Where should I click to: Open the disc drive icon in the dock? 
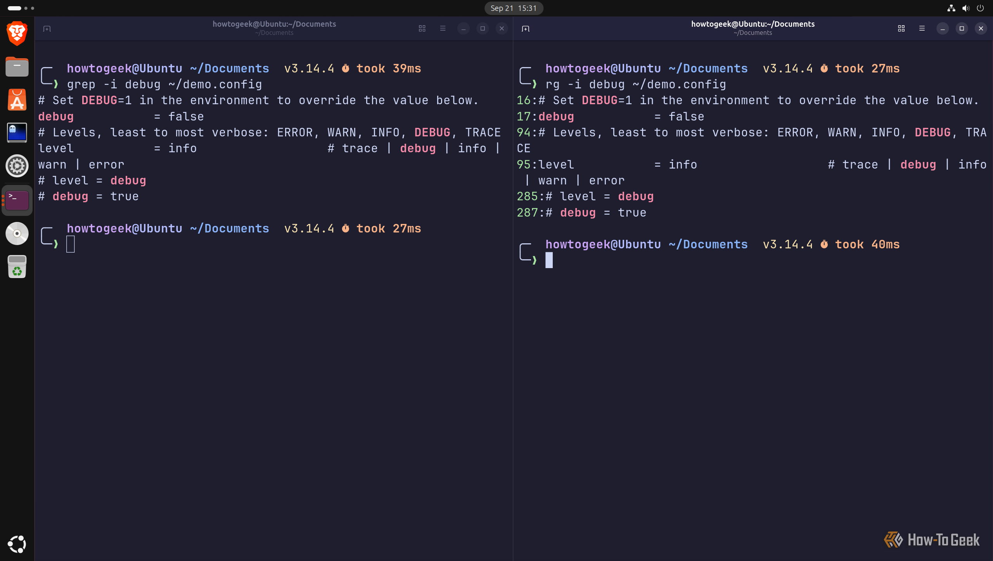tap(17, 234)
